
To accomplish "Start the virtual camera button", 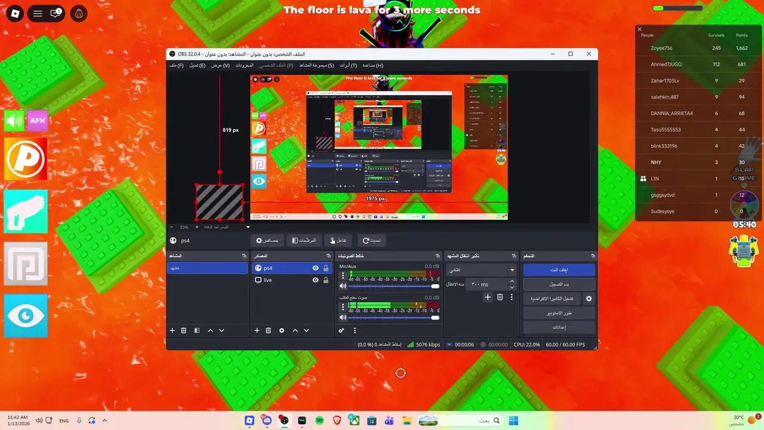I will [x=552, y=299].
